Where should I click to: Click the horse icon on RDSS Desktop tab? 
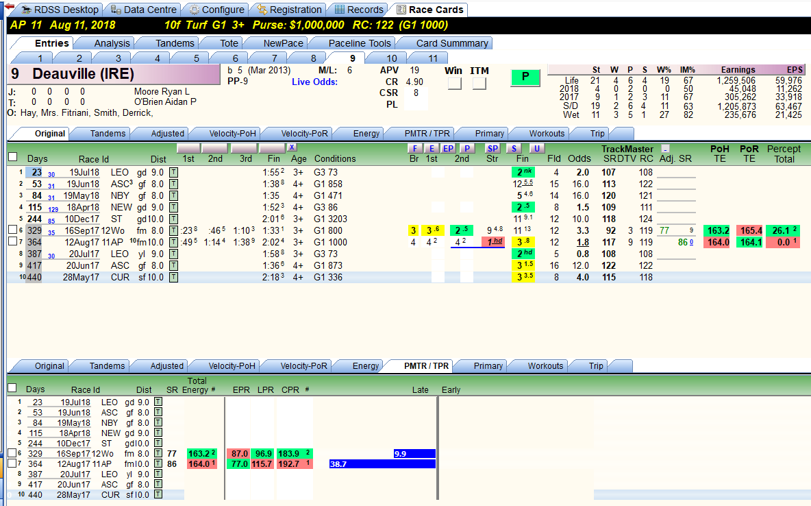25,10
